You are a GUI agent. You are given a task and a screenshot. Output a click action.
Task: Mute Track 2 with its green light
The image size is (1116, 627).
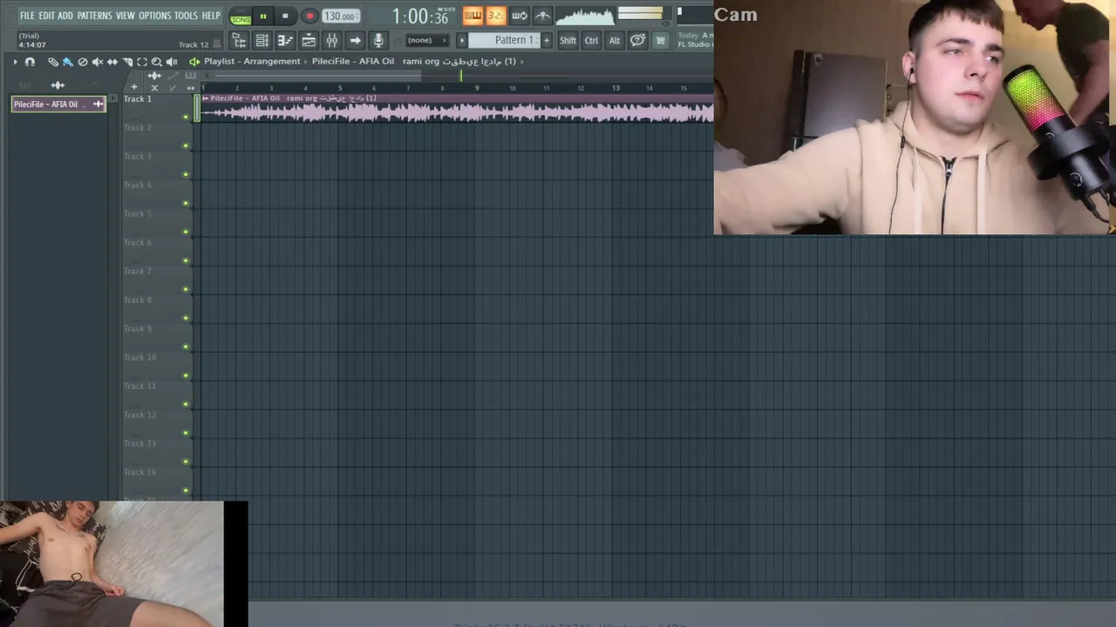pyautogui.click(x=185, y=145)
